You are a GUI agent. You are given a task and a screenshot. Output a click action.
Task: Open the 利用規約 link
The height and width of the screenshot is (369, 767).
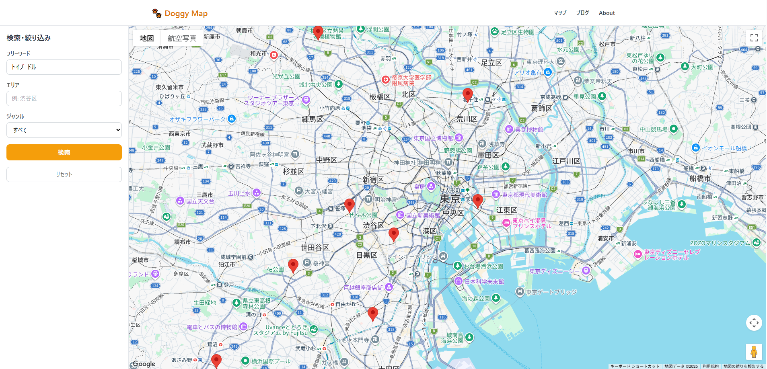(710, 366)
